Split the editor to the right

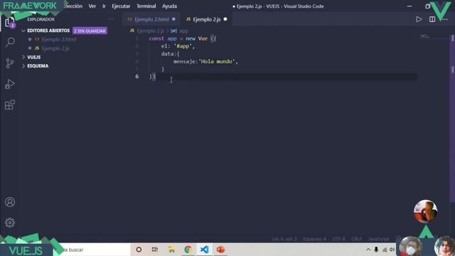pos(432,19)
